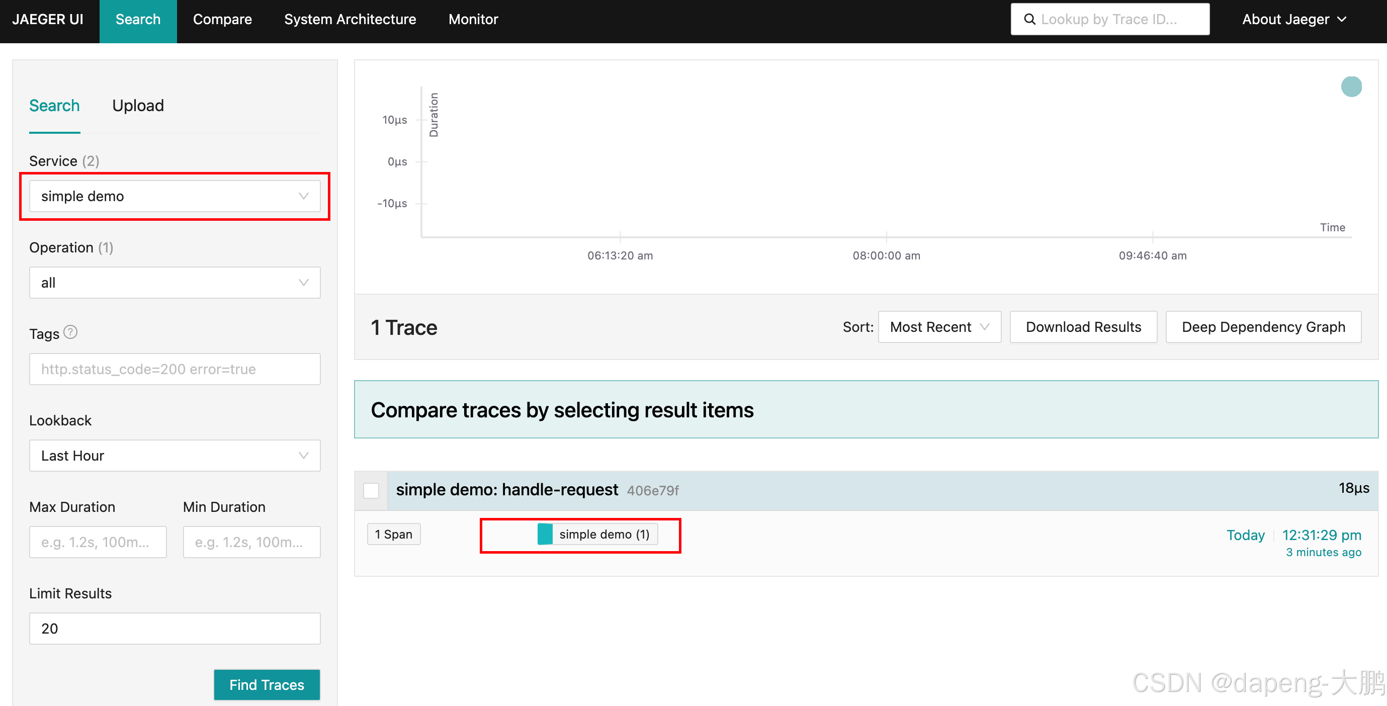
Task: Select the handle-request trace checkbox
Action: 371,491
